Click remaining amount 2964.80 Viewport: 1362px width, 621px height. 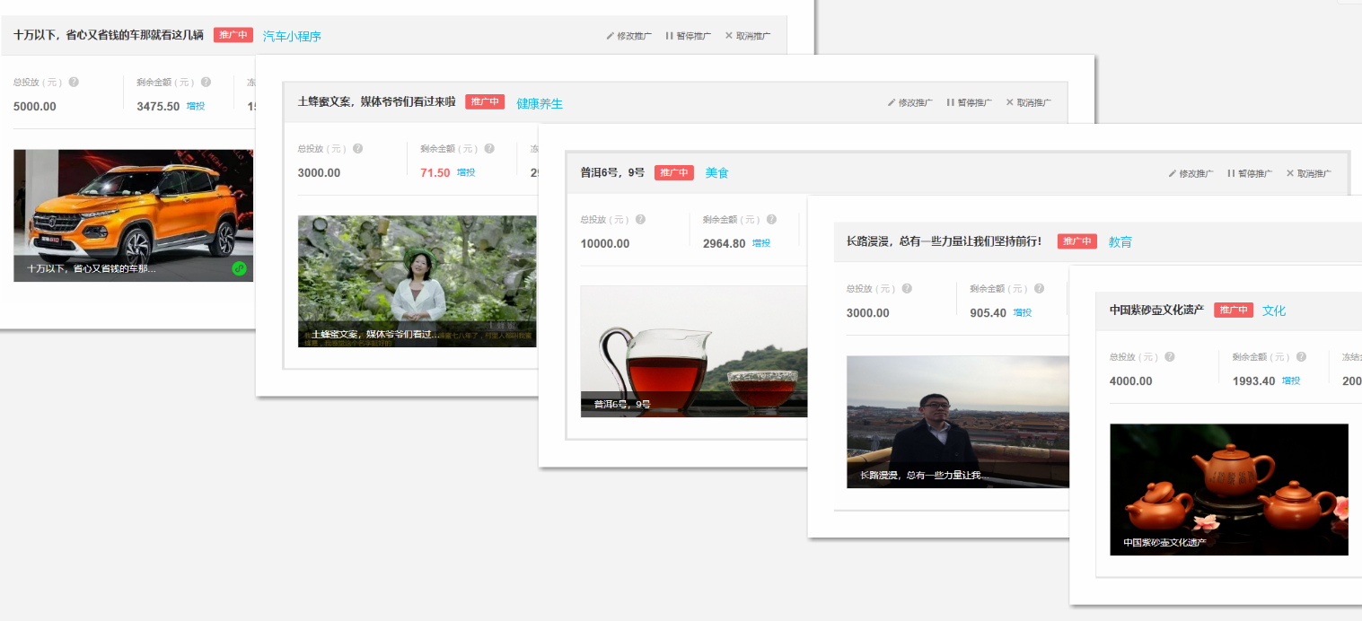(725, 243)
